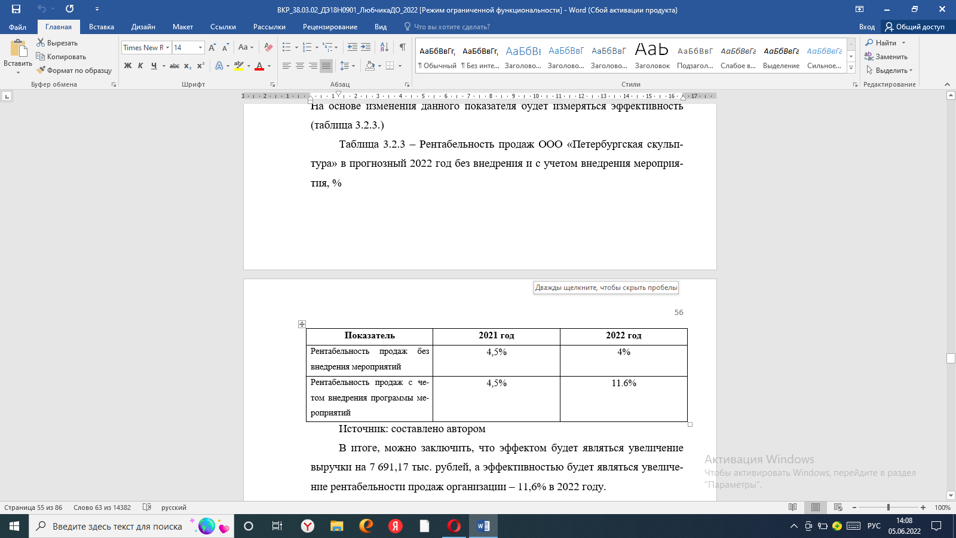This screenshot has height=538, width=956.
Task: Toggle Italic (К) formatting
Action: 140,66
